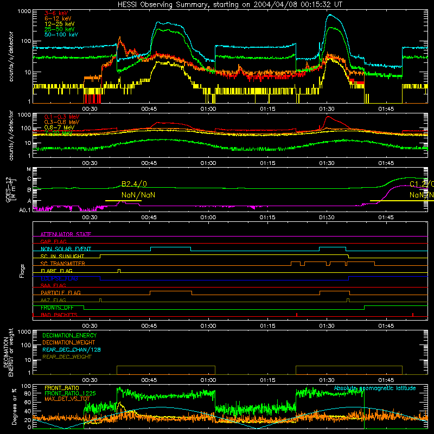This screenshot has width=434, height=434.
Task: Click the 'C1.2/0' GOES flare annotation
Action: [422, 184]
